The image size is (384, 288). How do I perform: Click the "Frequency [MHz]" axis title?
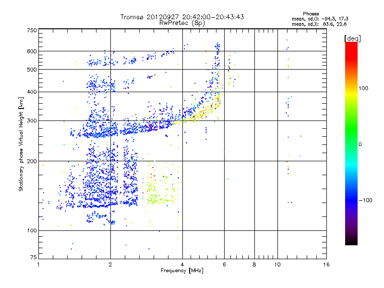pos(182,271)
